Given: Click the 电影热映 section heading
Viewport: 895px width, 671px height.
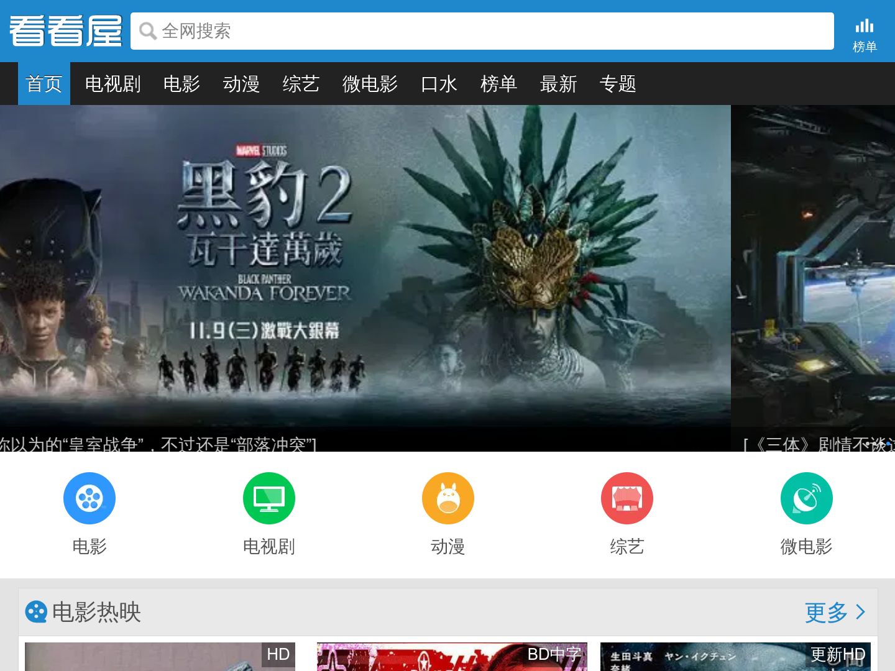Looking at the screenshot, I should coord(96,612).
